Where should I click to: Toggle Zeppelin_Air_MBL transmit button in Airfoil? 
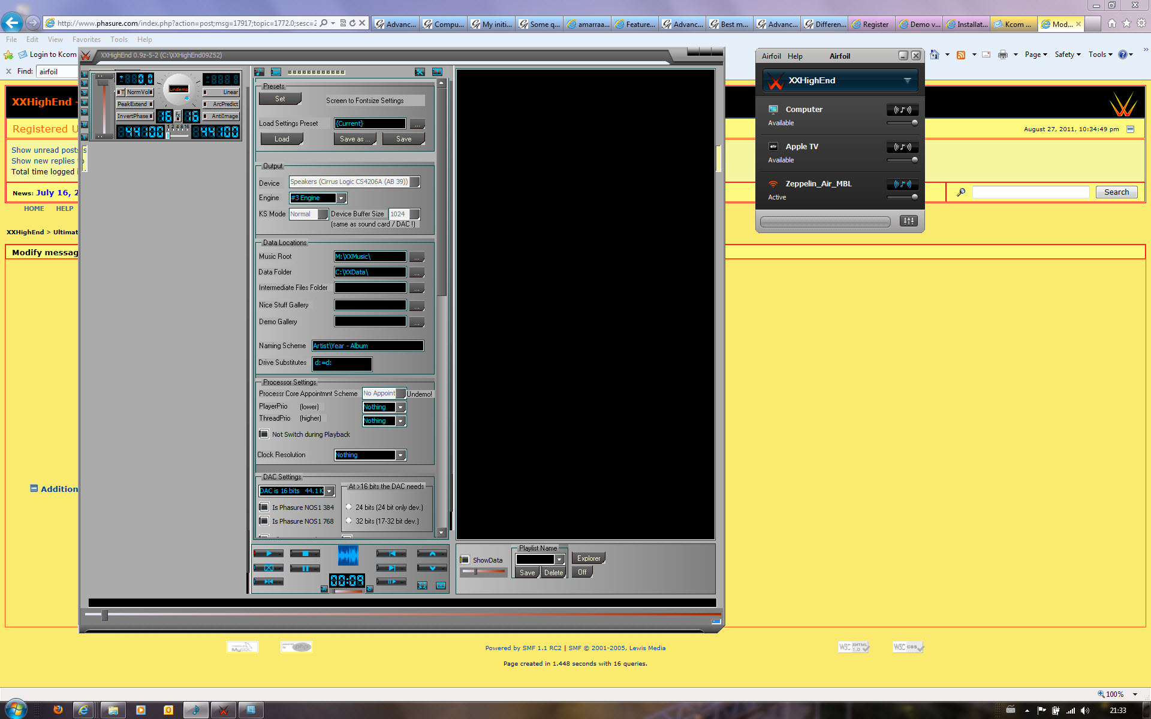pyautogui.click(x=902, y=184)
